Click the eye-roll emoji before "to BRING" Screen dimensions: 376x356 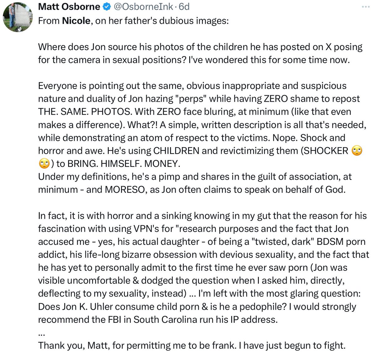click(x=44, y=164)
